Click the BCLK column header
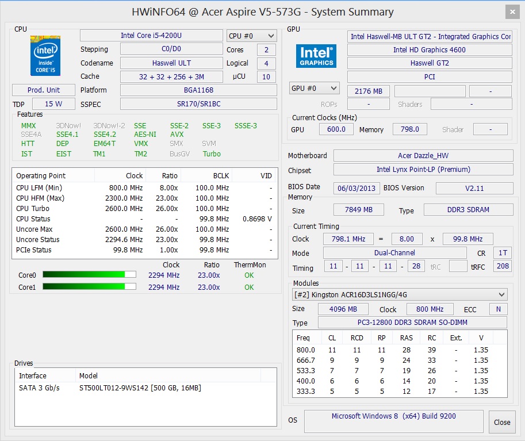 [x=206, y=175]
